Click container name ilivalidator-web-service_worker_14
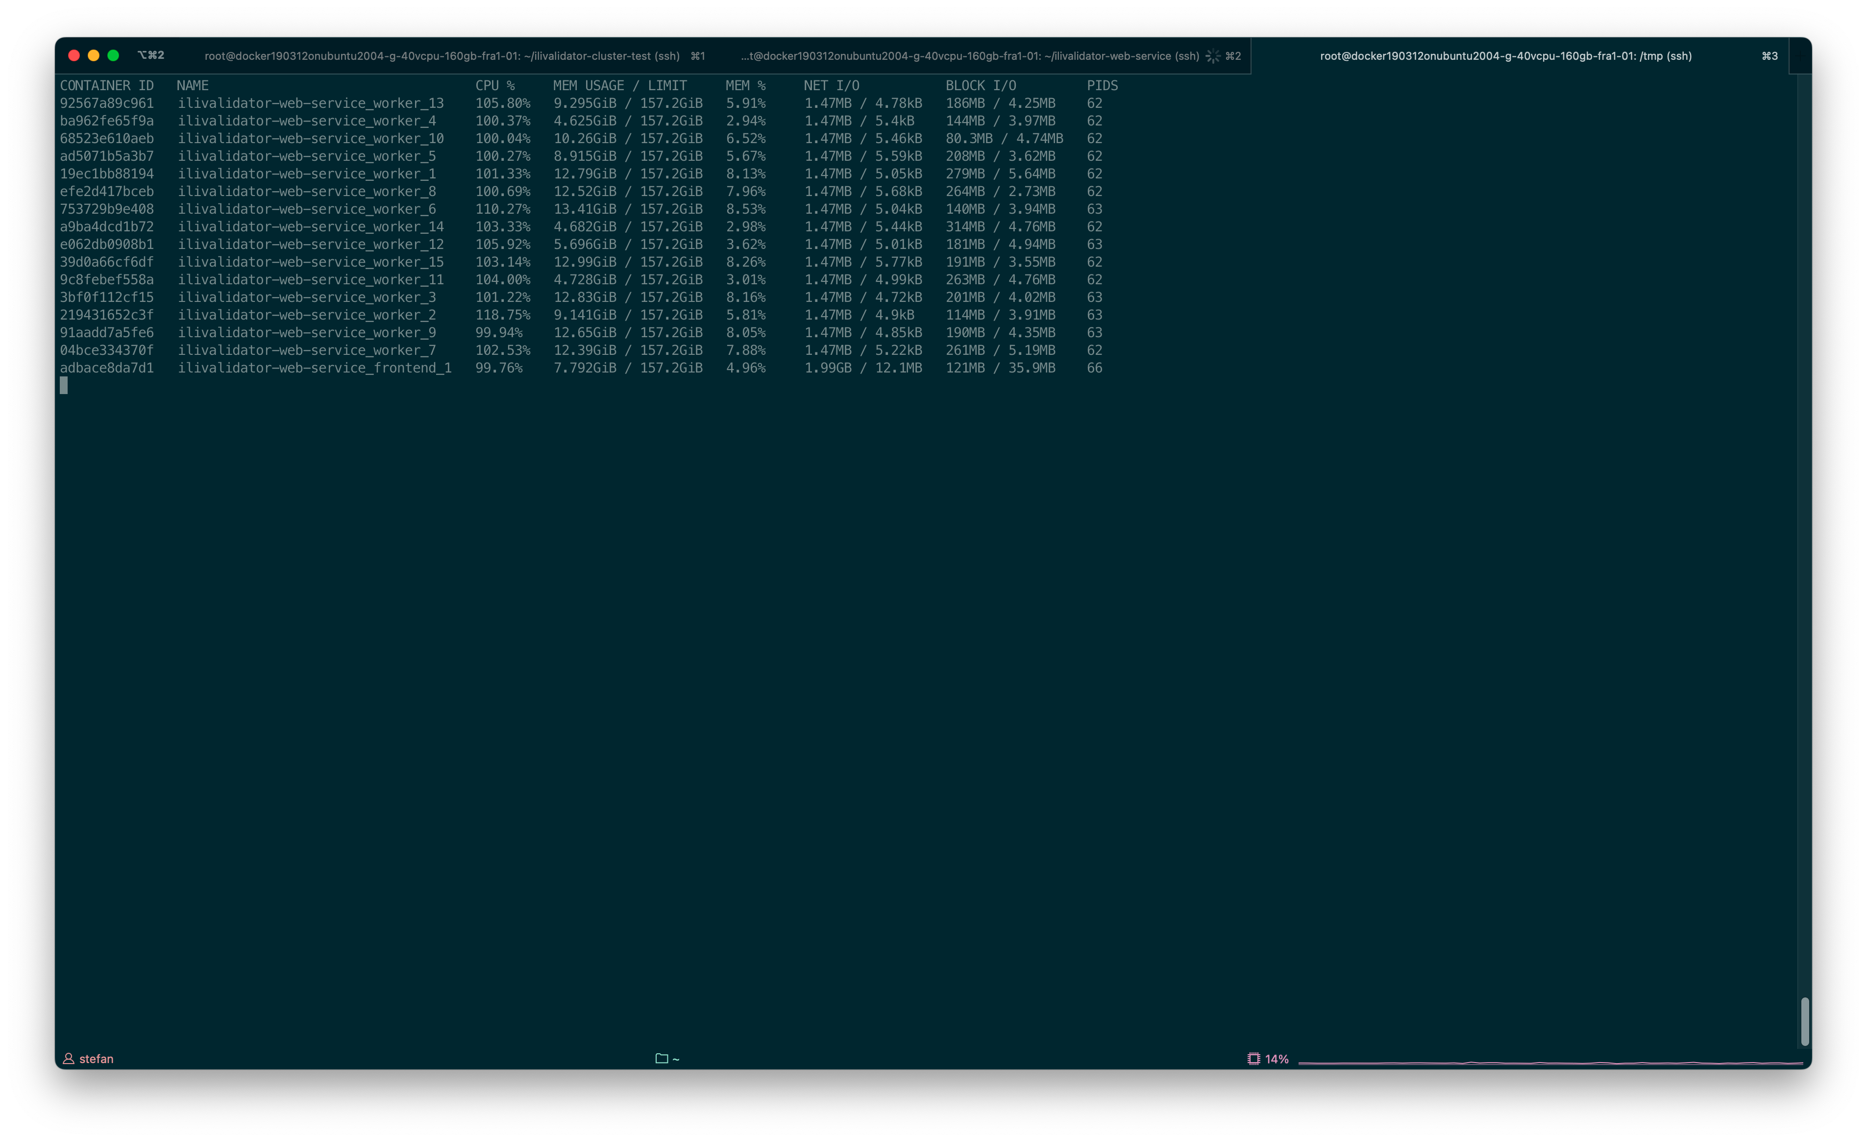This screenshot has height=1142, width=1867. tap(311, 226)
